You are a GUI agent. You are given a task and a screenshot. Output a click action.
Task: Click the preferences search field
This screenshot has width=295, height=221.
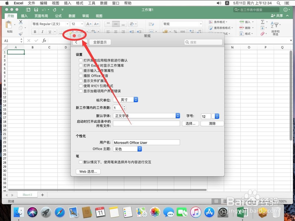point(203,42)
